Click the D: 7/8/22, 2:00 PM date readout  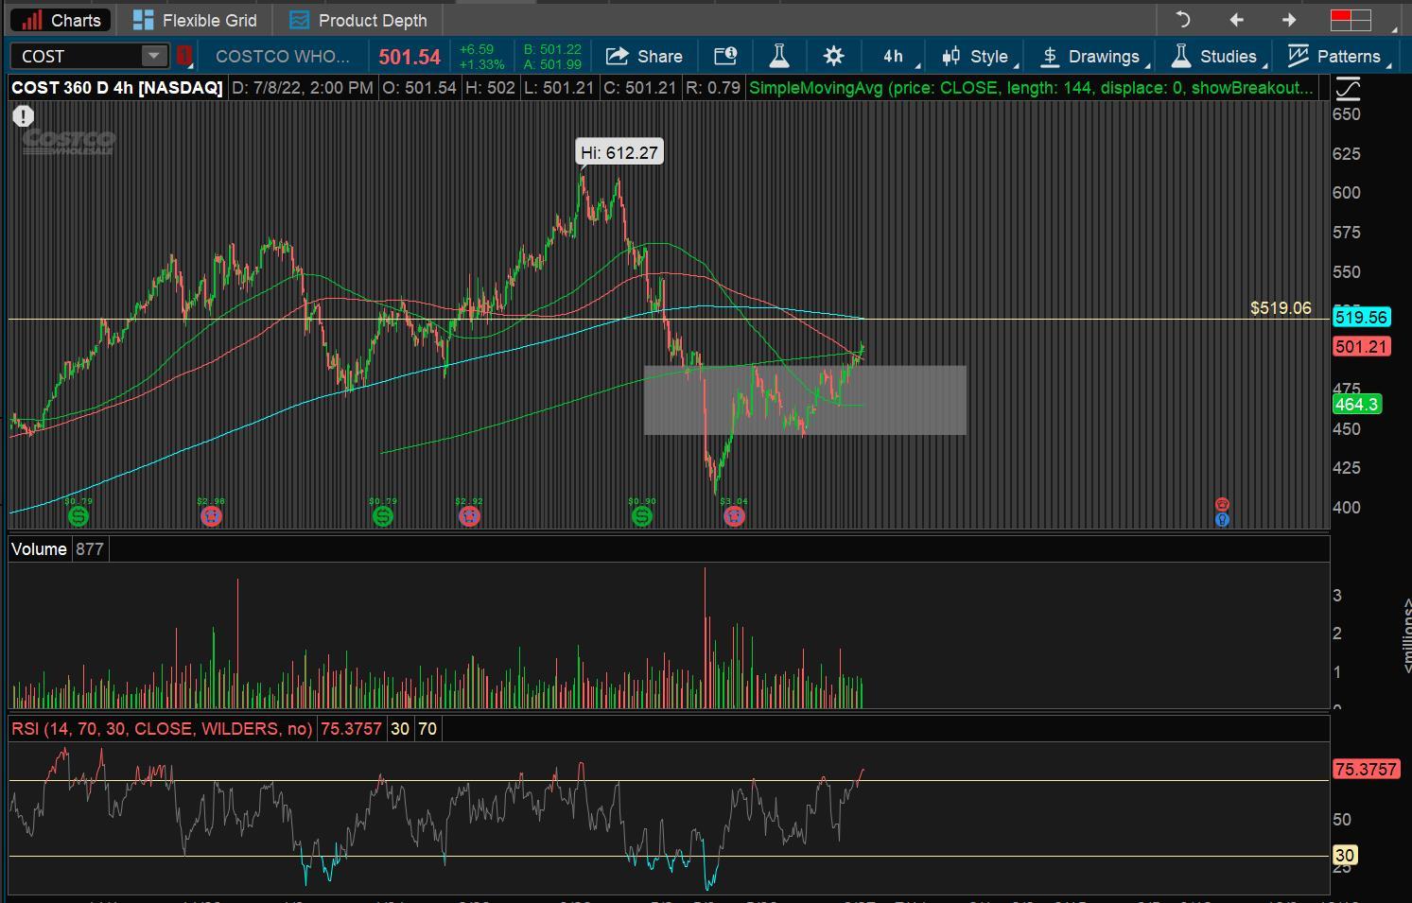(x=303, y=88)
